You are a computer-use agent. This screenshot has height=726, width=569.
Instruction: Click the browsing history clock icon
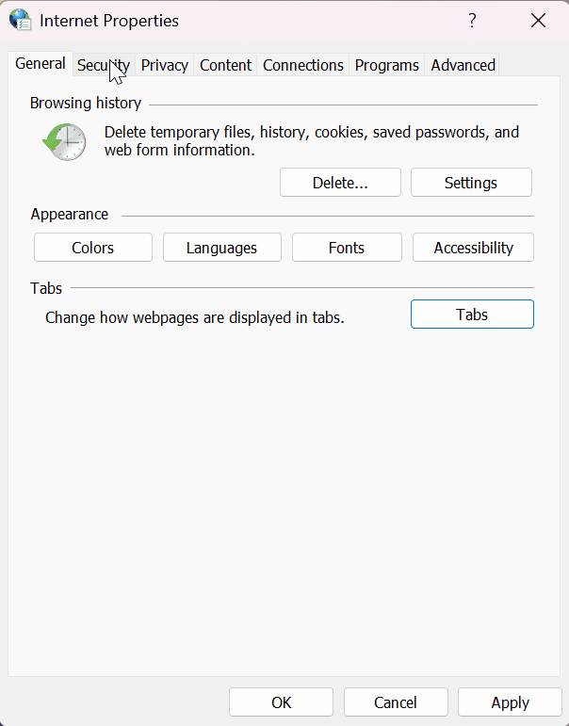pos(64,141)
